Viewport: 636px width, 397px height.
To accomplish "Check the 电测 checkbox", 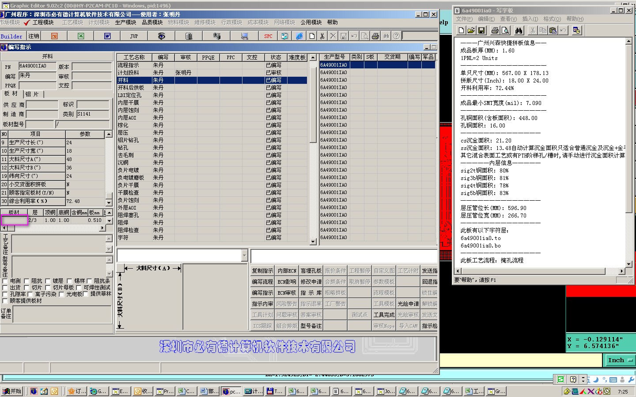I will pos(5,281).
